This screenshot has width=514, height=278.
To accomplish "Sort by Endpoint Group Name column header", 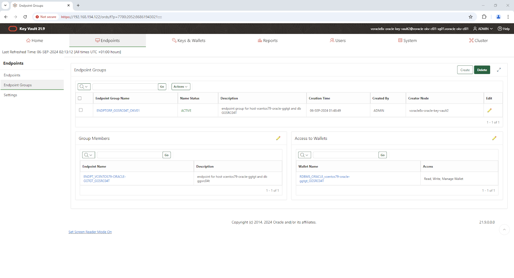I will (x=112, y=98).
